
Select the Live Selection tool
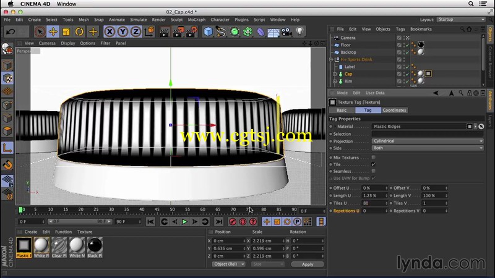[x=40, y=32]
